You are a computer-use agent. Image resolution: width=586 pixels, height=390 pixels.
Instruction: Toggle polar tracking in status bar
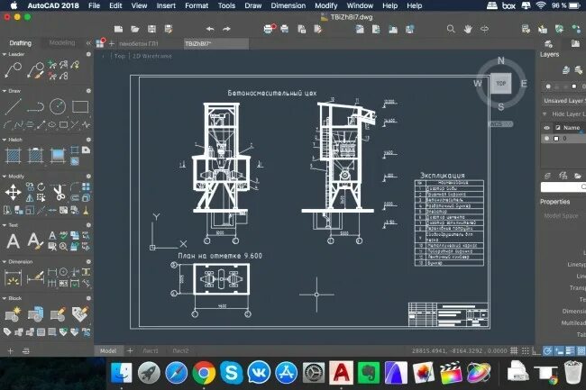click(x=547, y=350)
